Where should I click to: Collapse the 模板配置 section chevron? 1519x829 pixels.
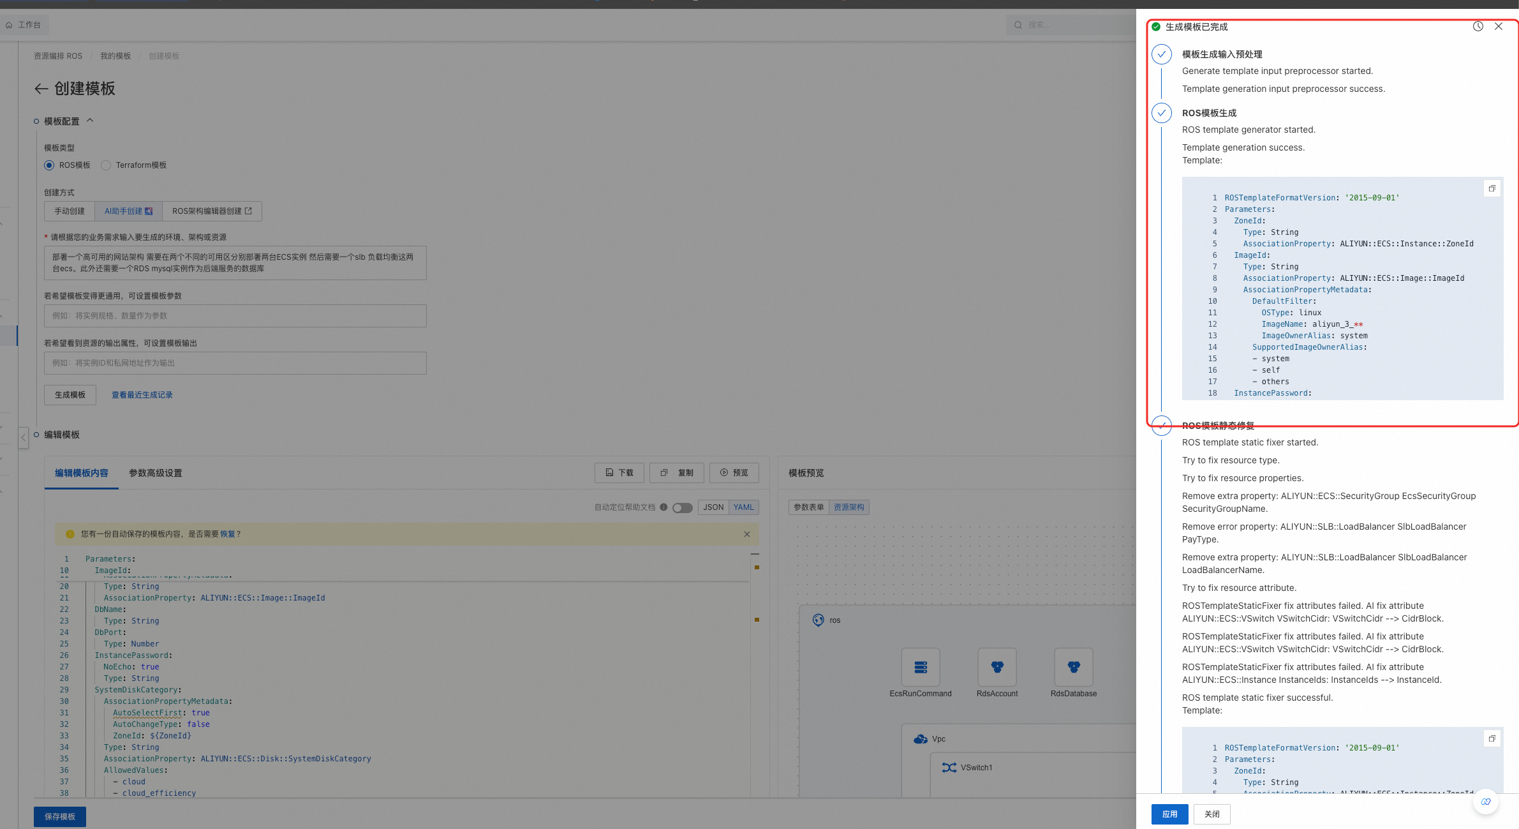pyautogui.click(x=90, y=121)
